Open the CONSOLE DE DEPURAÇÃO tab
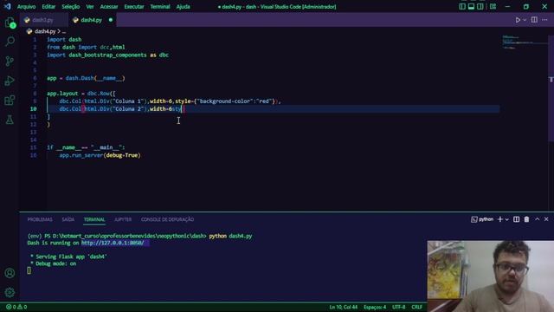554x312 pixels. click(167, 219)
